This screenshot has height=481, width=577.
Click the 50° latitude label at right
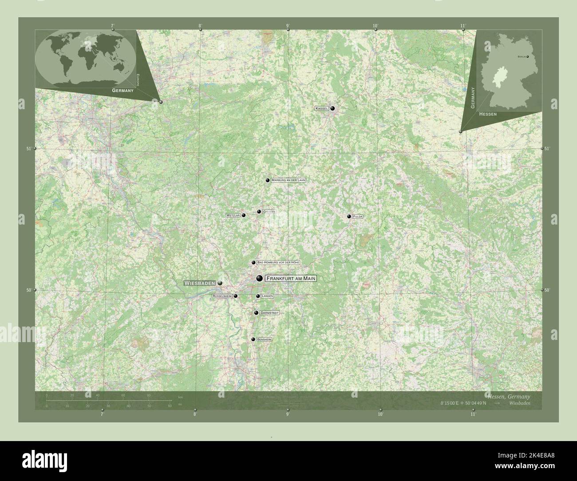(547, 290)
